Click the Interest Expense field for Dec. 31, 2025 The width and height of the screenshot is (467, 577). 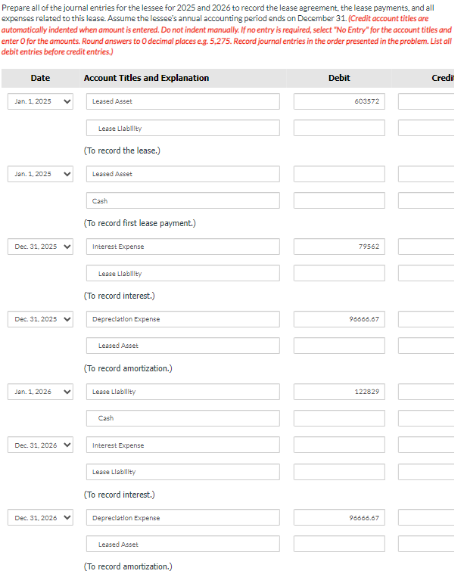pos(182,247)
